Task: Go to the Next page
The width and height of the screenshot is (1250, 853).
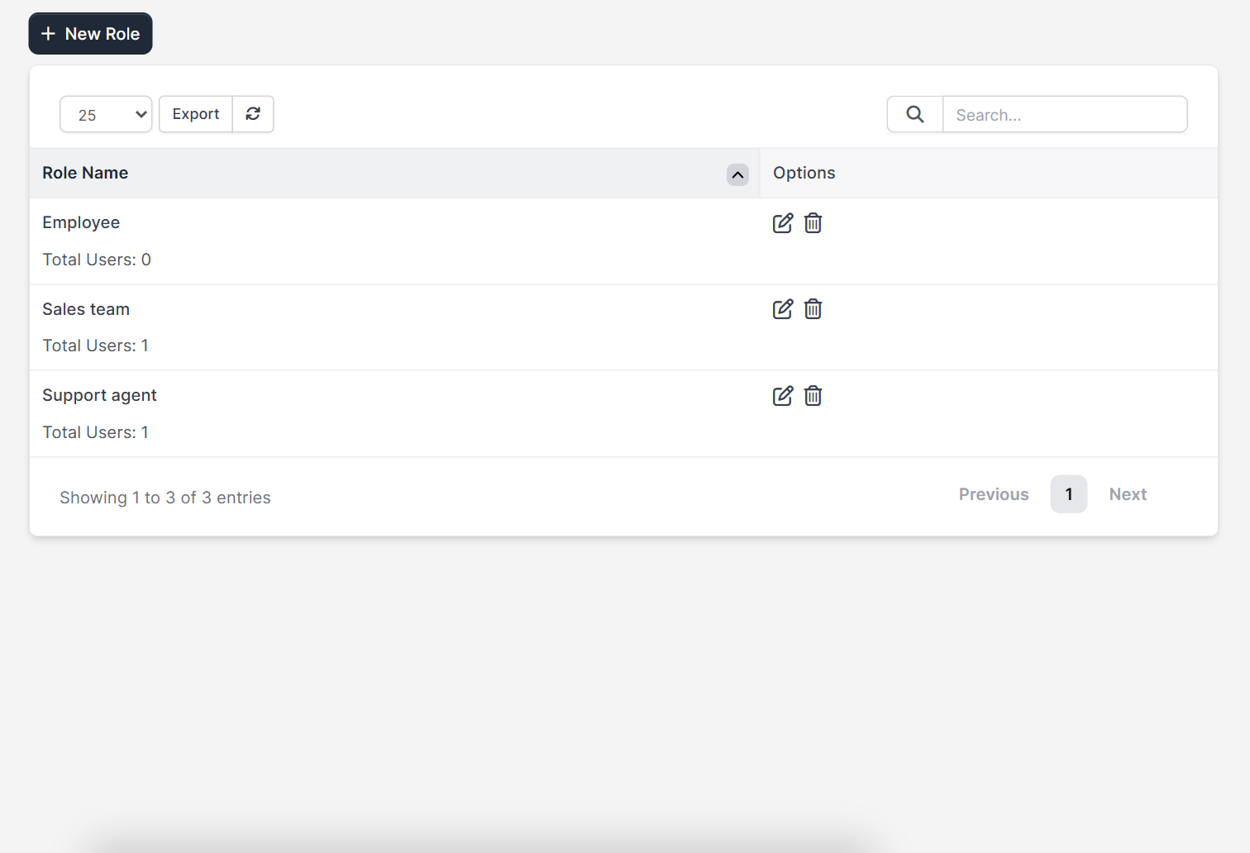Action: [1128, 494]
